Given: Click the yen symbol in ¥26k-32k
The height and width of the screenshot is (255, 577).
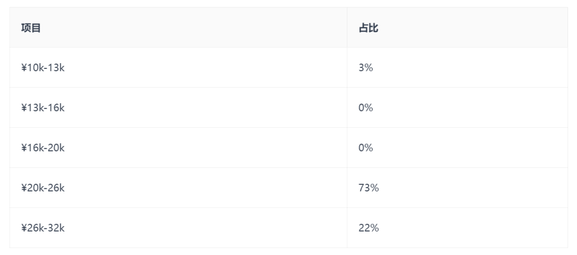Looking at the screenshot, I should (x=24, y=228).
